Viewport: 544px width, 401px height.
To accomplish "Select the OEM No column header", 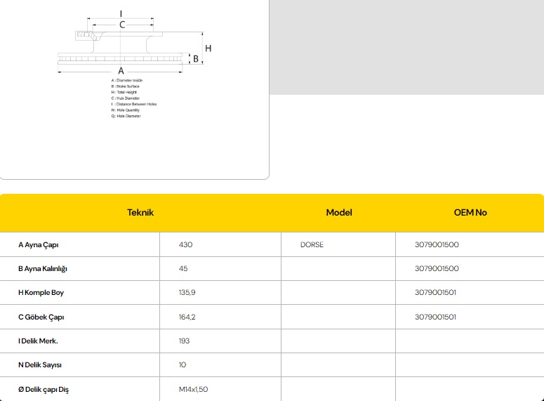I will pos(470,213).
